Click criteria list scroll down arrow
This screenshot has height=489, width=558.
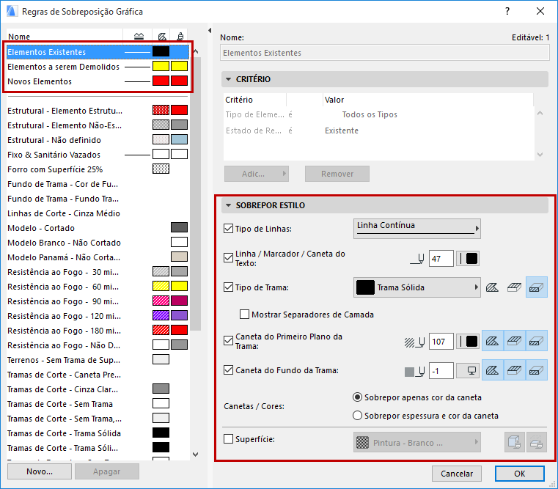(540, 155)
